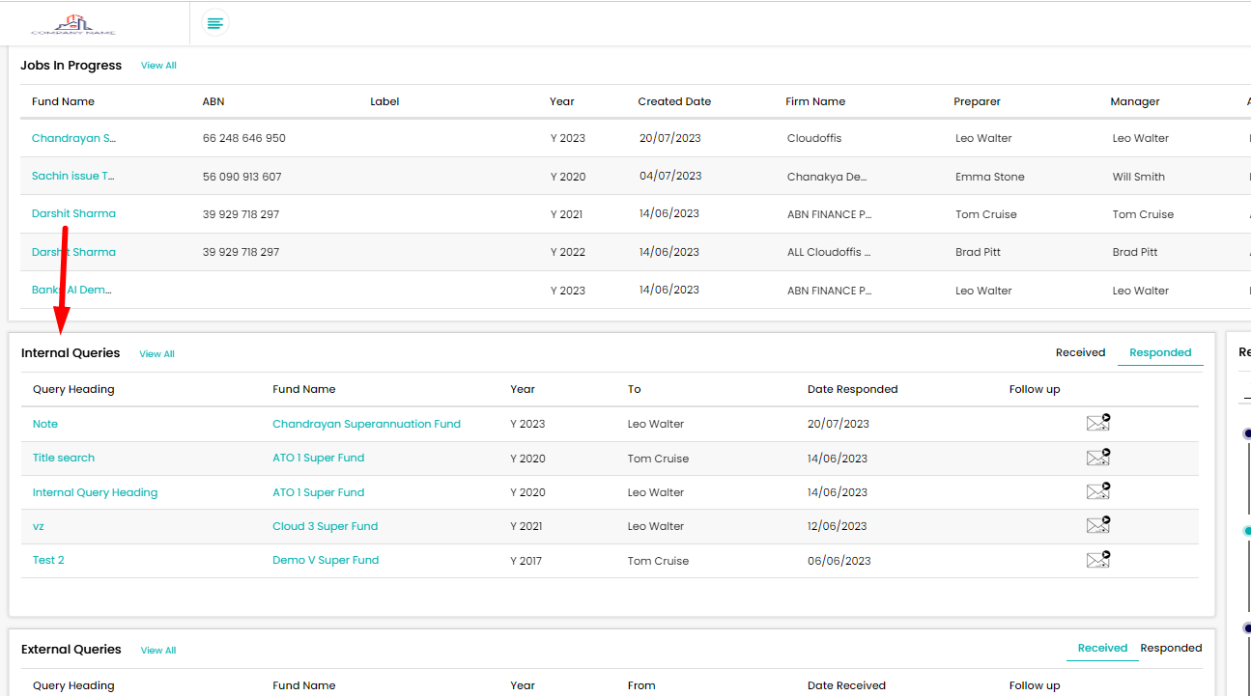The height and width of the screenshot is (696, 1251).
Task: Open the vz query heading
Action: click(39, 526)
